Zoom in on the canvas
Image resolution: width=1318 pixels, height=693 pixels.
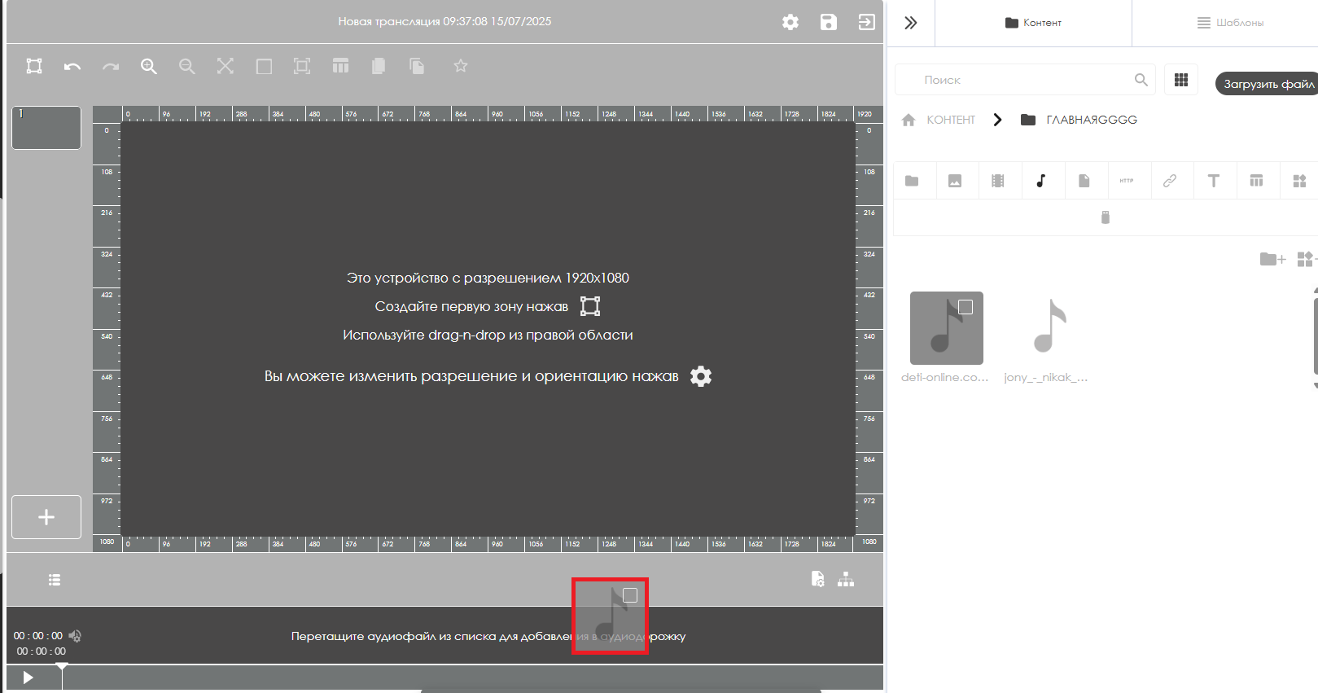pyautogui.click(x=148, y=67)
